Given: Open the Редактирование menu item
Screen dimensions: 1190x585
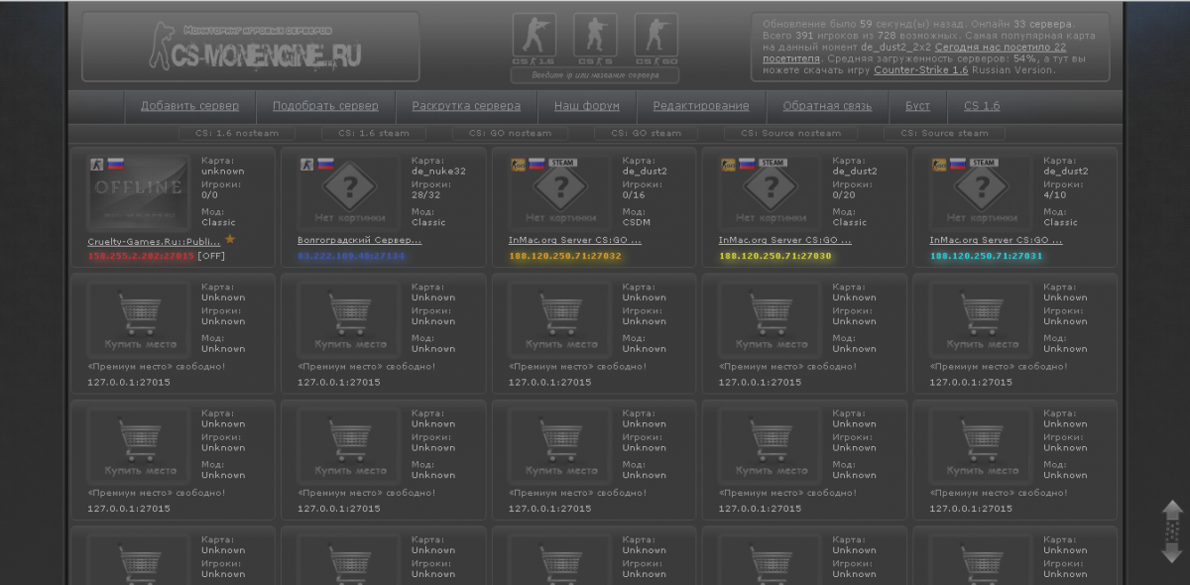Looking at the screenshot, I should 701,106.
